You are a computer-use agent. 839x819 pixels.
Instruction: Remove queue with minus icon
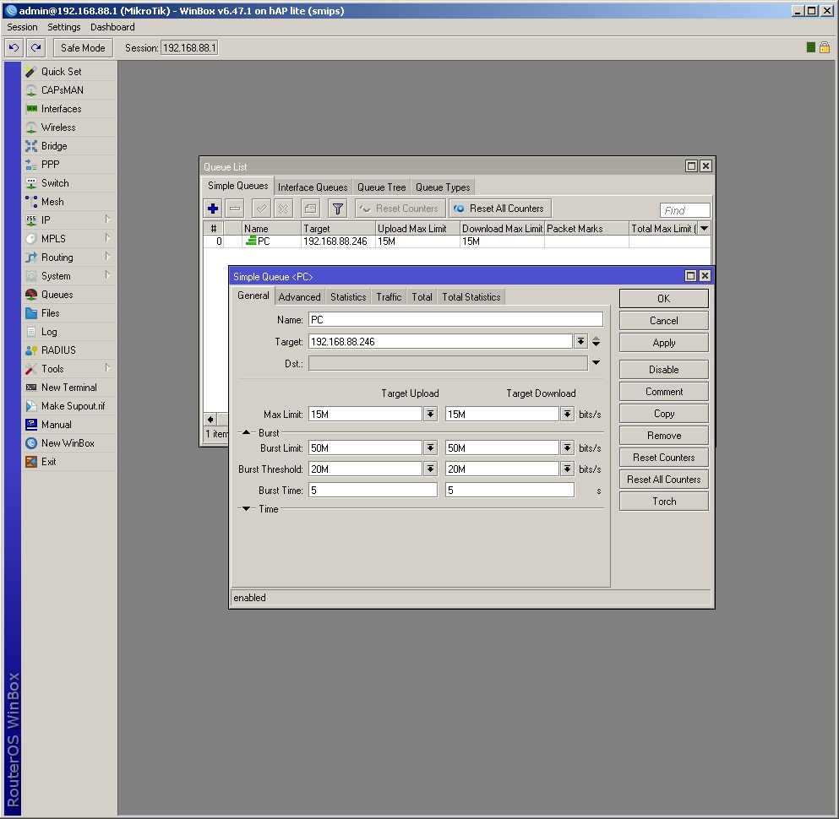coord(235,209)
